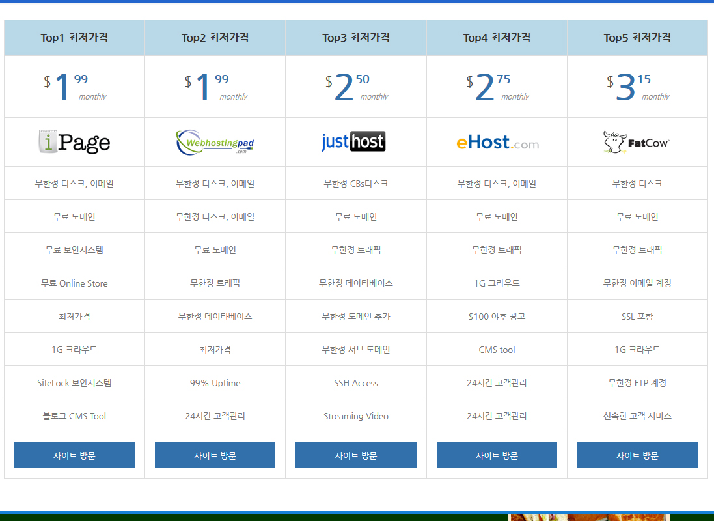The height and width of the screenshot is (521, 714).
Task: Click $100 야후 광고 feature text
Action: tap(497, 317)
